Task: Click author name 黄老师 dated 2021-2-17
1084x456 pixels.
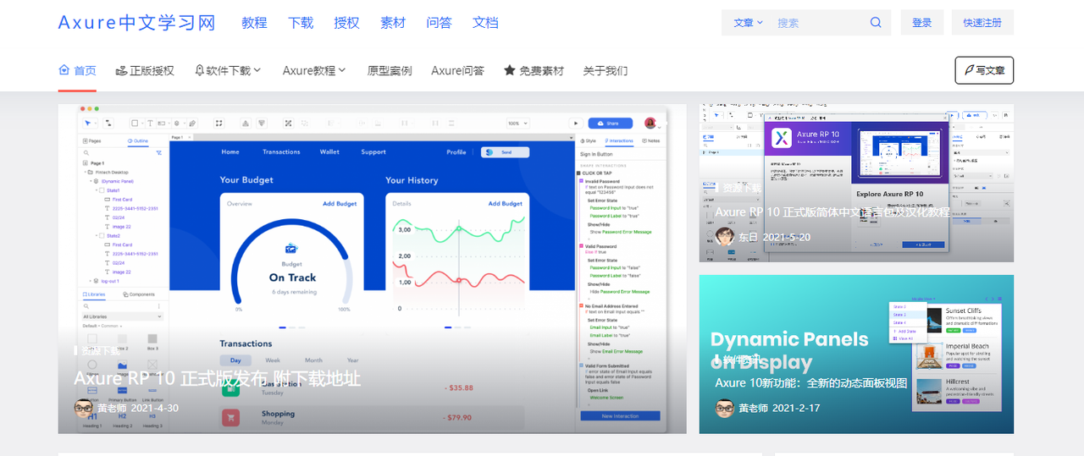Action: click(753, 408)
